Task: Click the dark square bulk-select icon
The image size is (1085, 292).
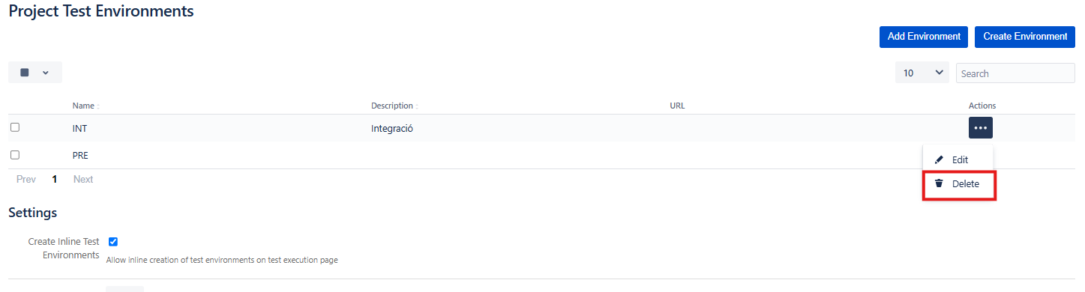Action: coord(25,73)
